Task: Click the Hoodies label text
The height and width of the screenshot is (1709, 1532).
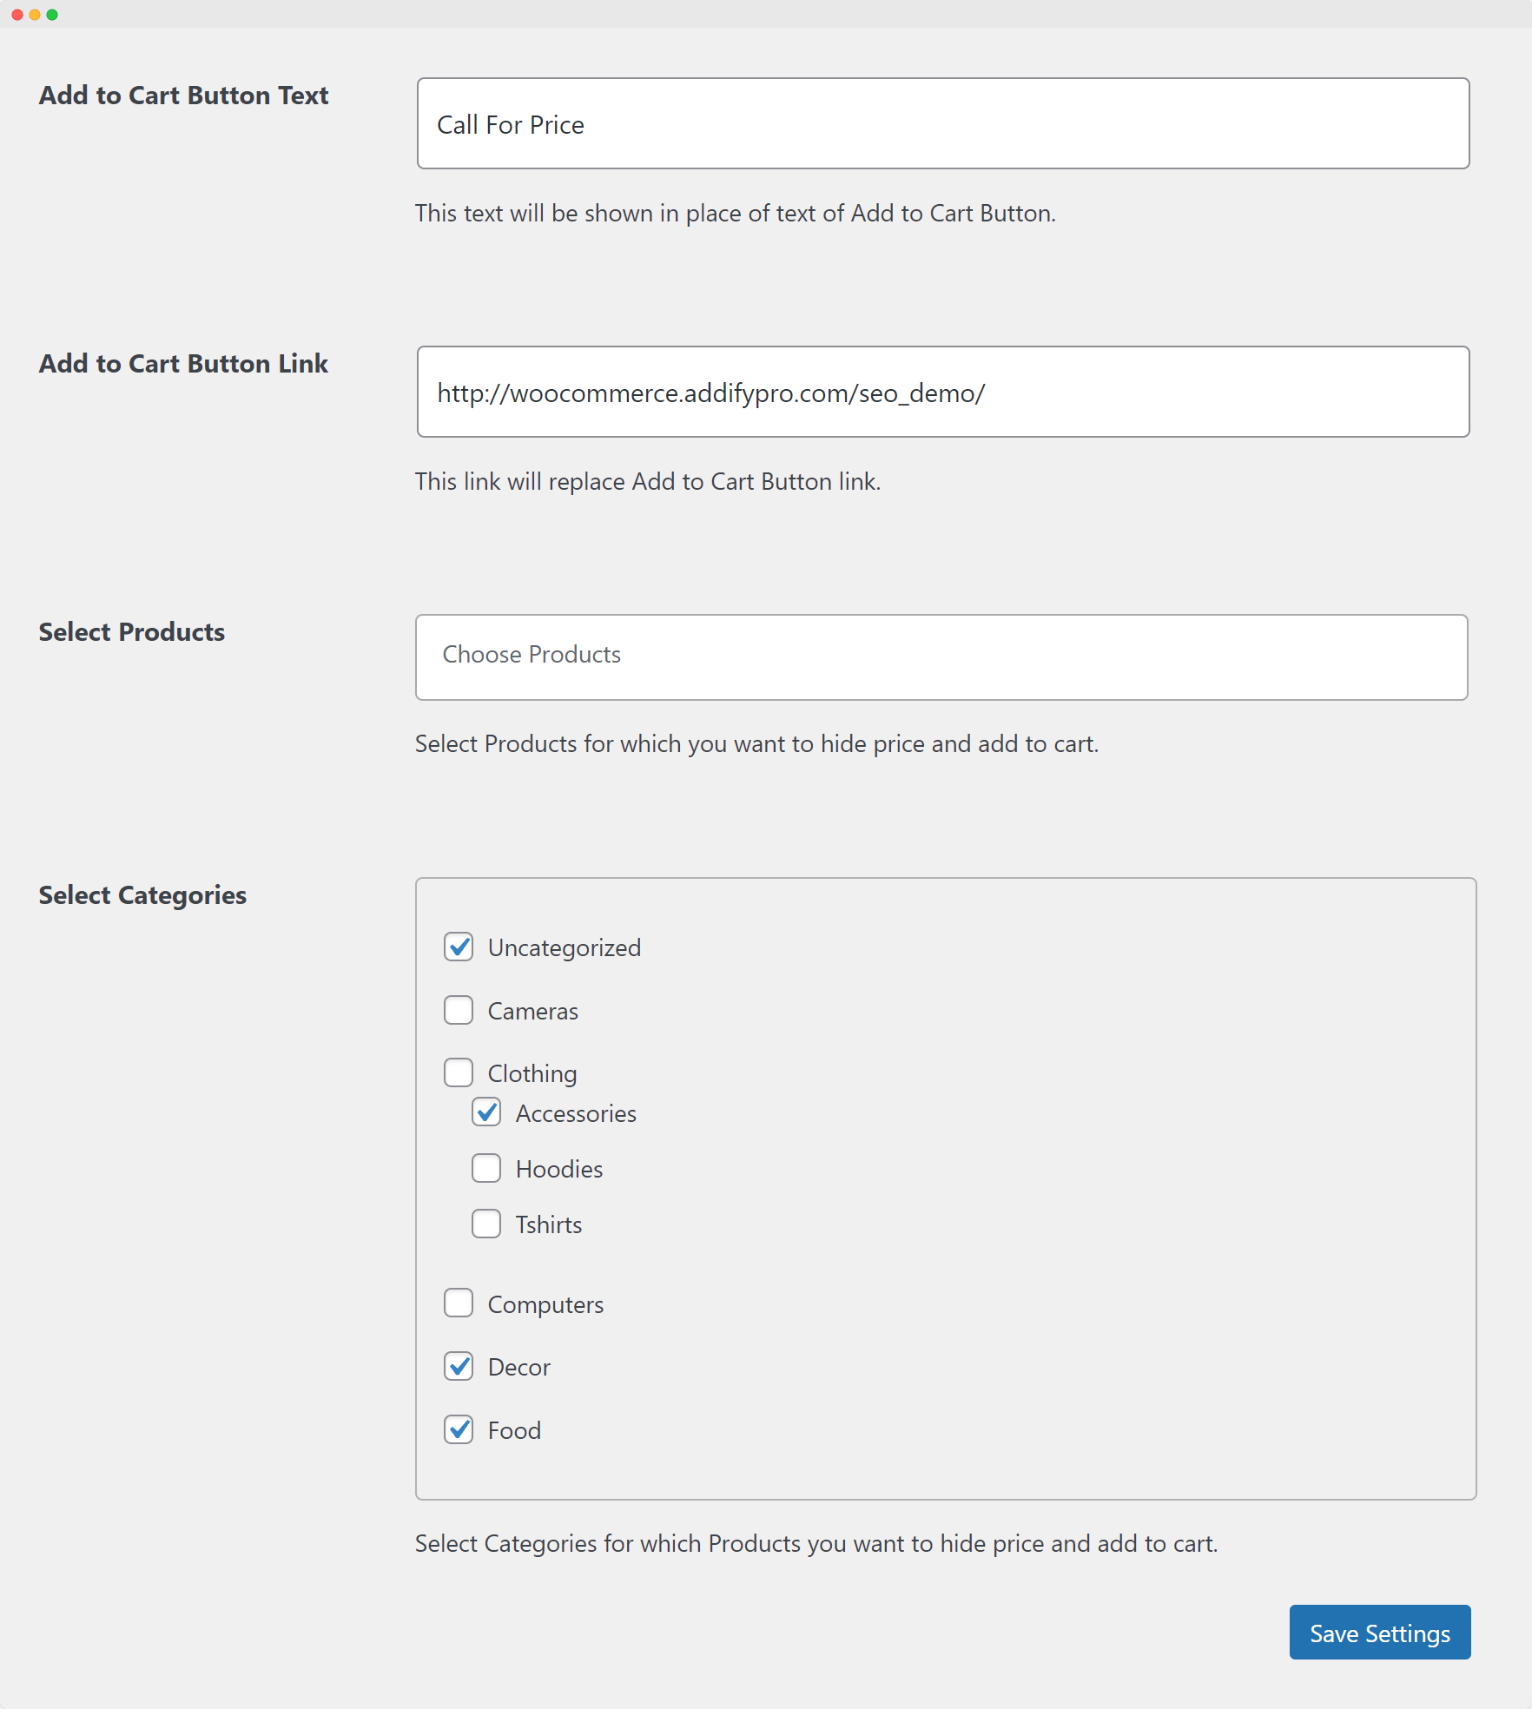Action: point(558,1169)
